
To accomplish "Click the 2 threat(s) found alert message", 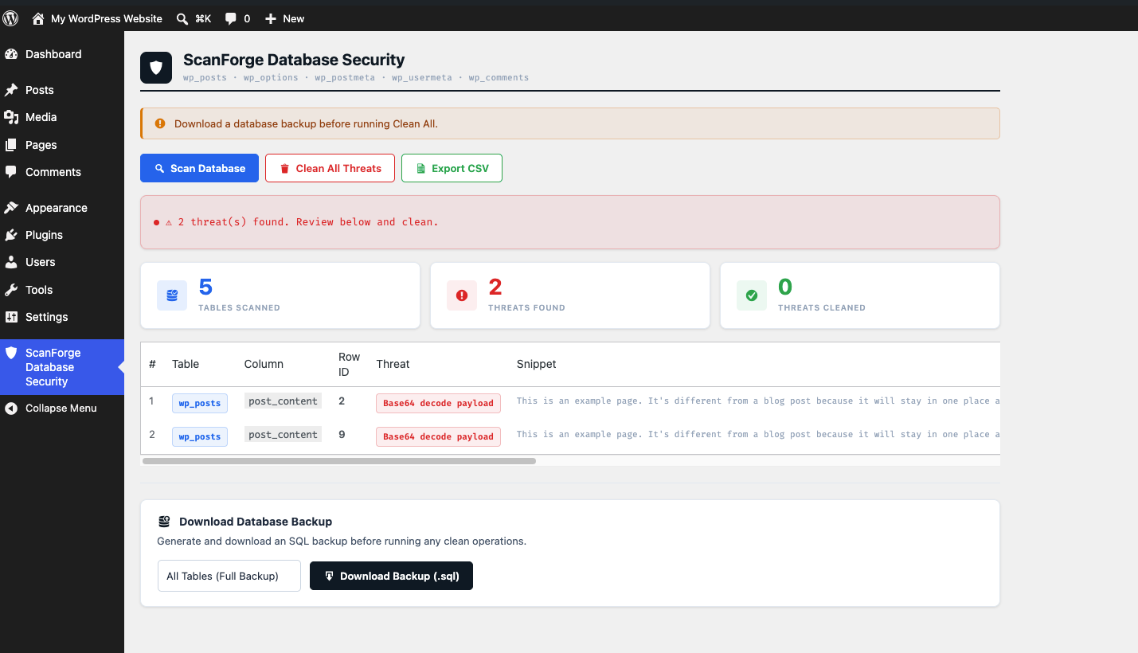I will (x=302, y=222).
